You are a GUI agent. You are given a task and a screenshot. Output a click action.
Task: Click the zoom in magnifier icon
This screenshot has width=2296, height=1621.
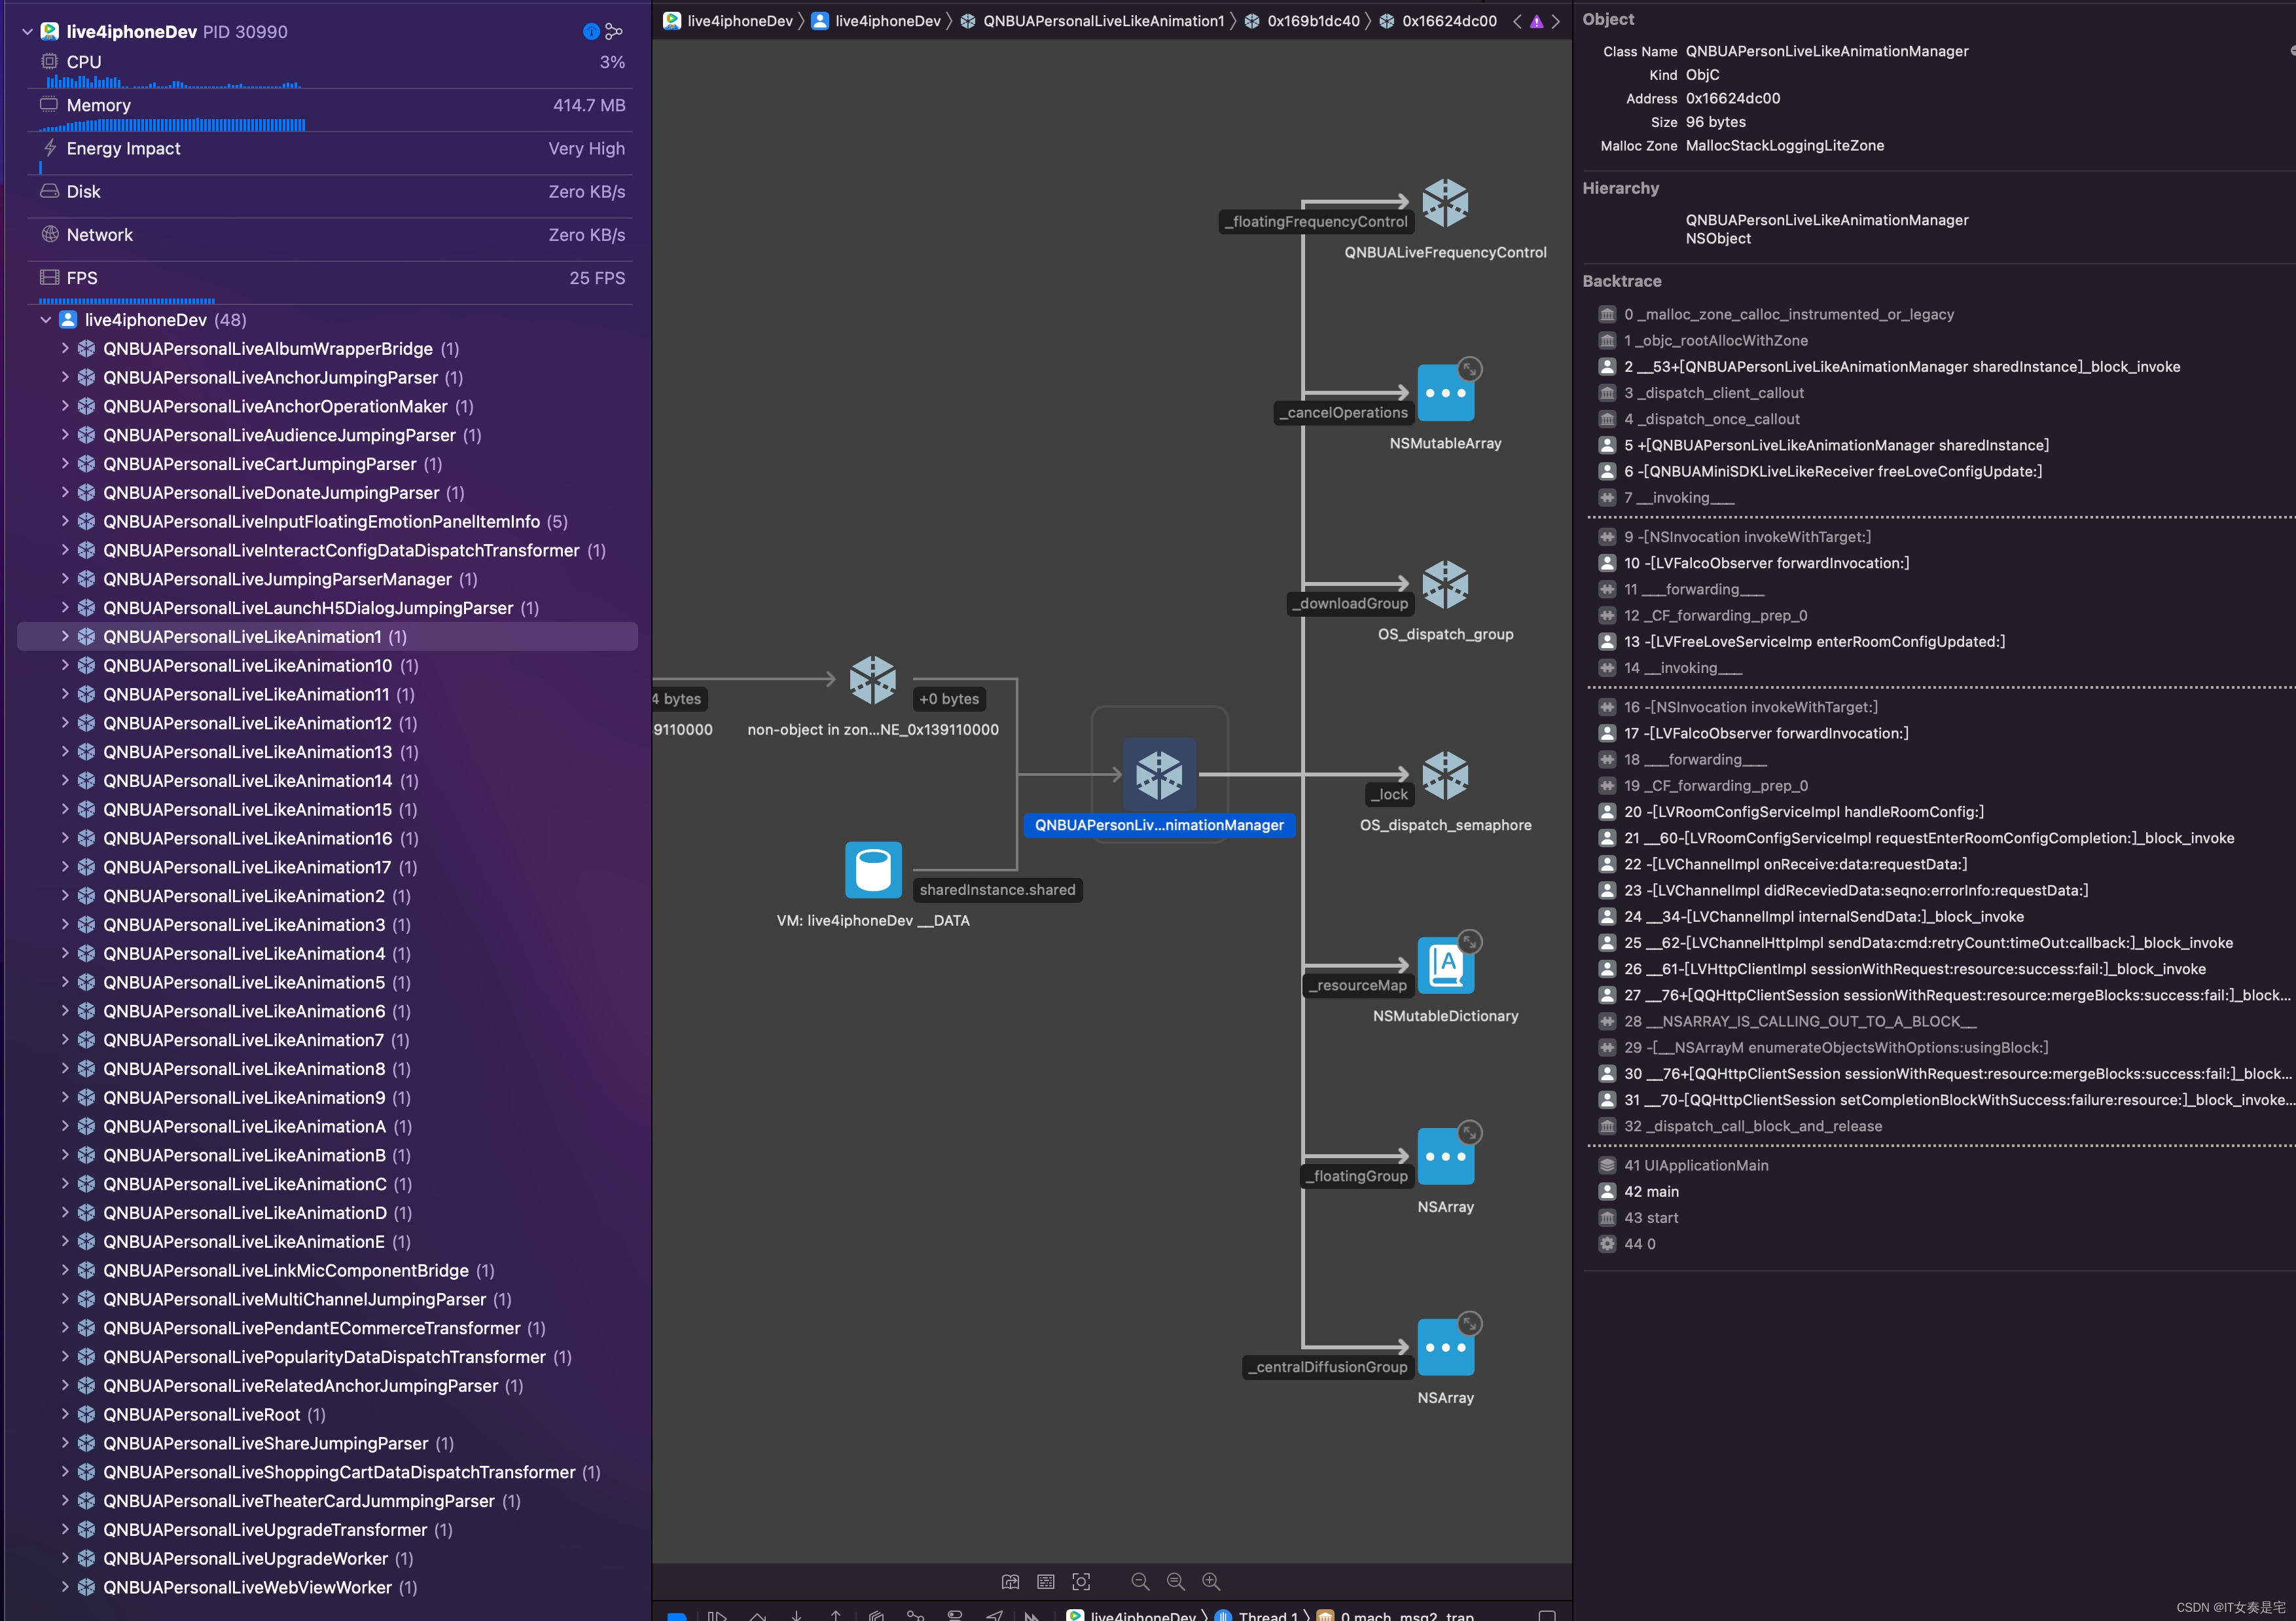click(x=1211, y=1581)
